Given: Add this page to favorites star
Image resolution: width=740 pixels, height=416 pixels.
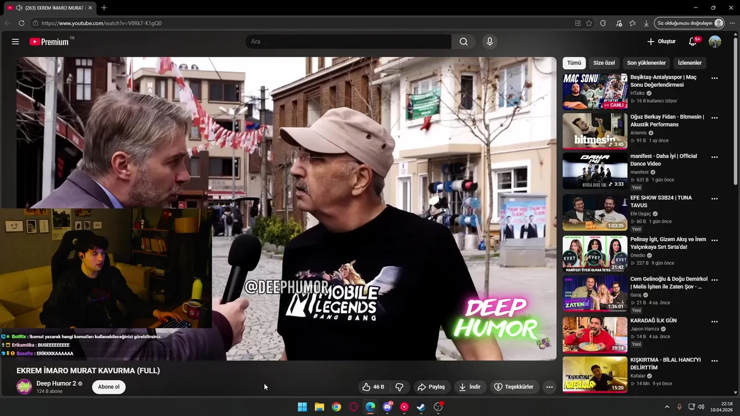Looking at the screenshot, I should point(589,23).
